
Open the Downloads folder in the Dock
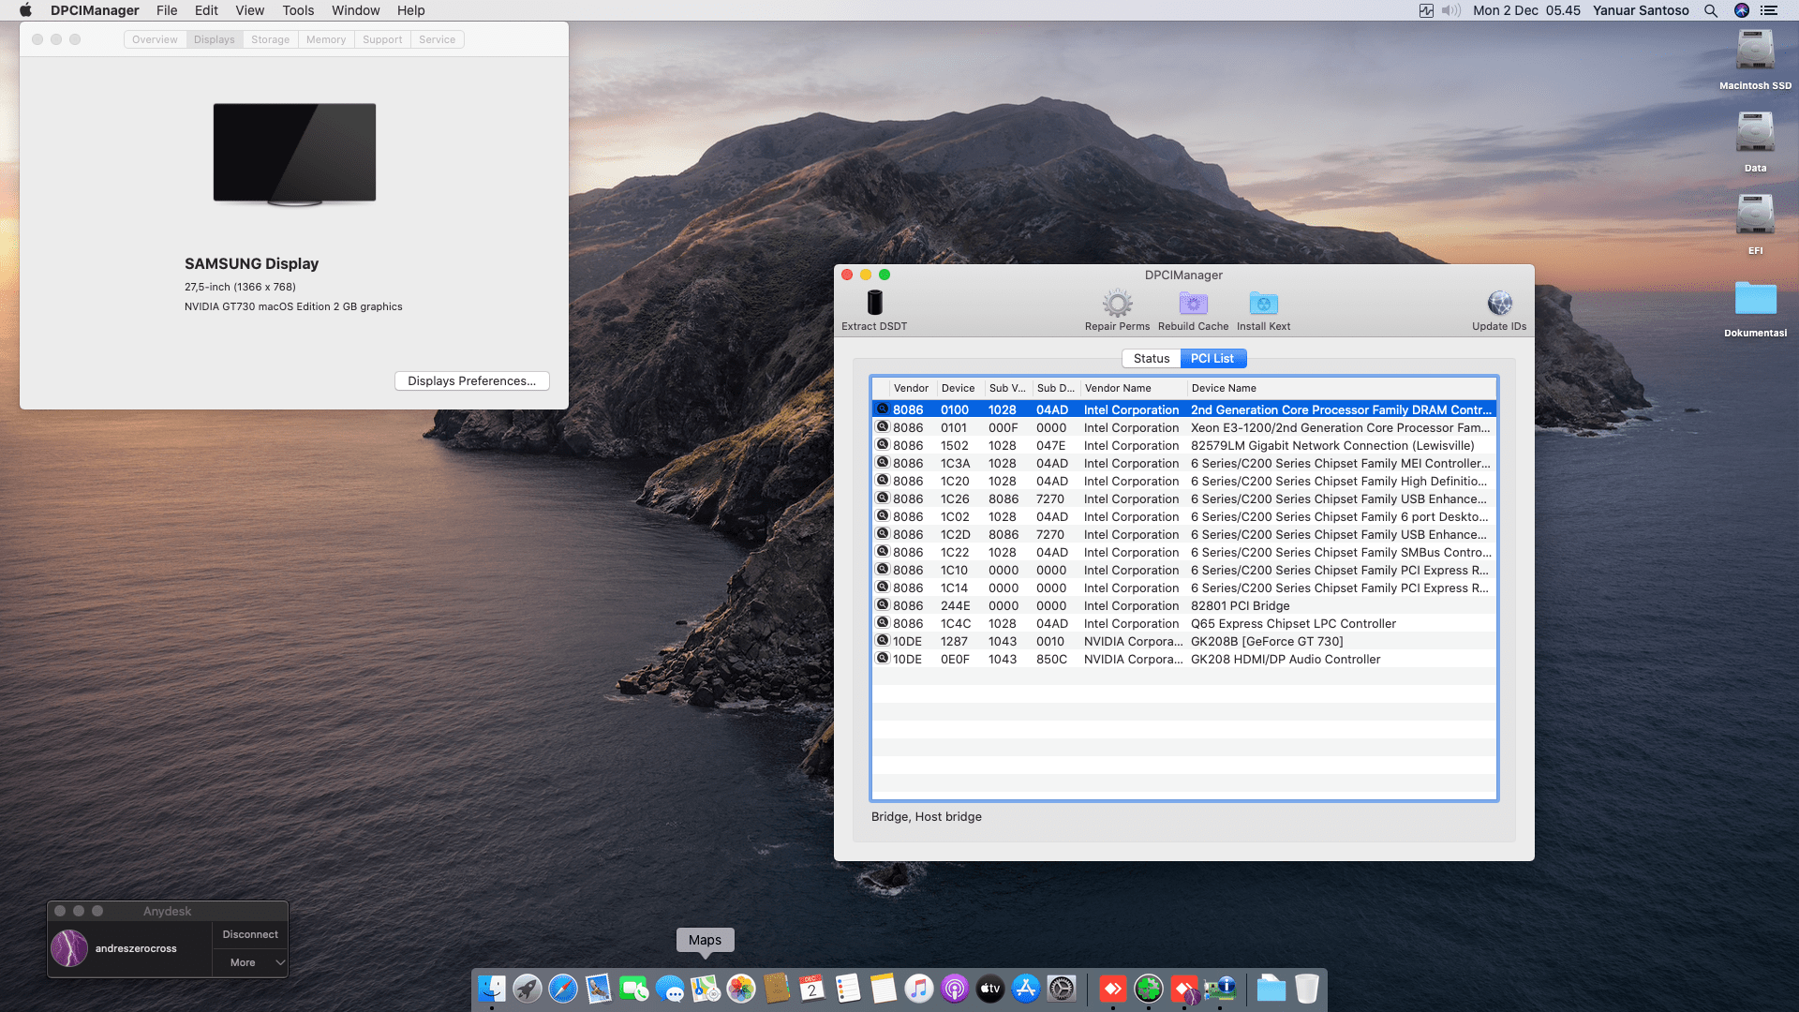pos(1271,989)
